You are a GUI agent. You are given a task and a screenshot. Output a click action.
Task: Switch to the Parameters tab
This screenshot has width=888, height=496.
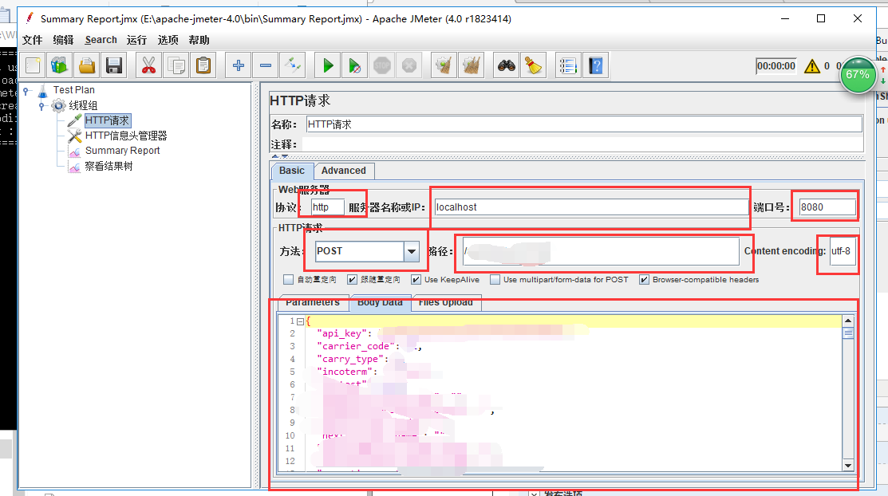coord(313,303)
